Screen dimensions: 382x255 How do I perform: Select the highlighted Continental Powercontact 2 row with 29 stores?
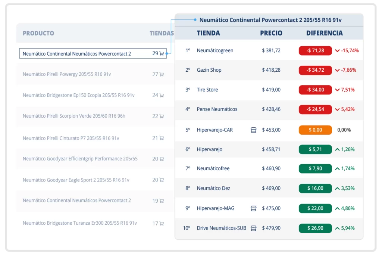click(93, 53)
